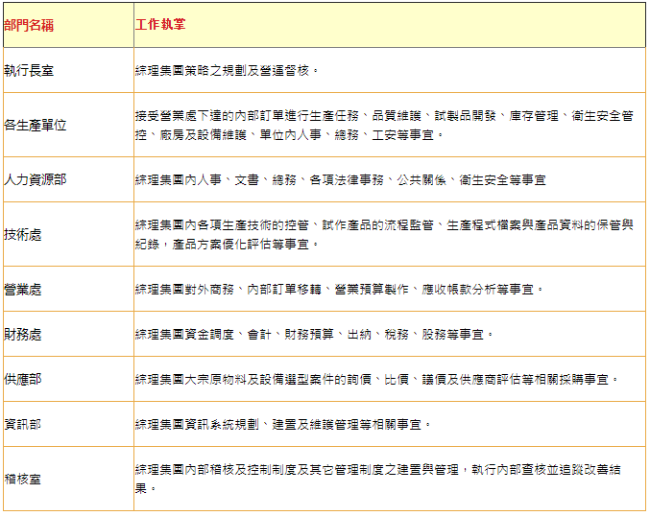
Task: Select the 人力資源部 department cell
Action: point(36,179)
